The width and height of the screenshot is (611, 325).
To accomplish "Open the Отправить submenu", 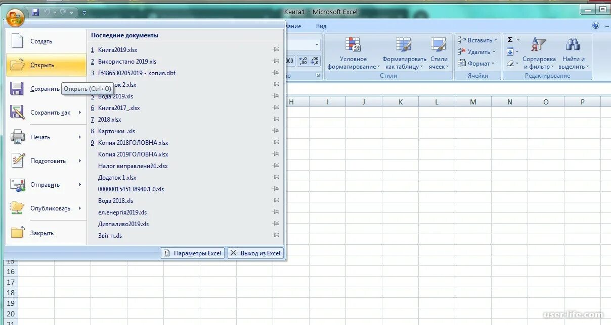I will click(x=46, y=185).
